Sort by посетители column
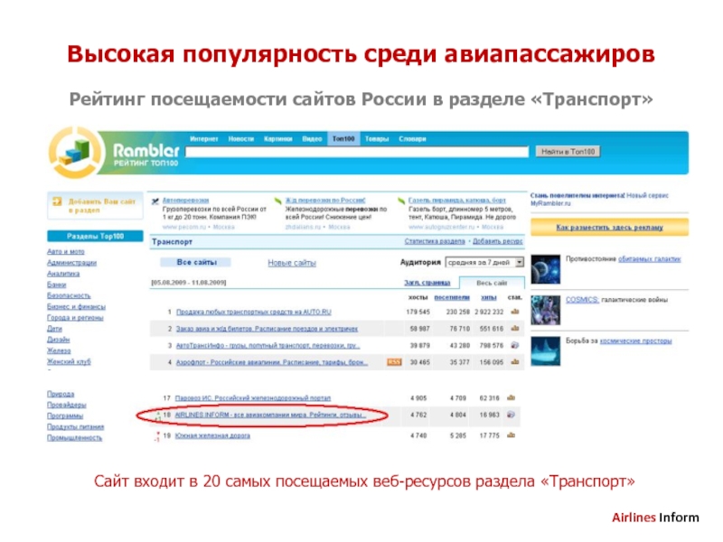The height and width of the screenshot is (542, 723). click(x=452, y=297)
